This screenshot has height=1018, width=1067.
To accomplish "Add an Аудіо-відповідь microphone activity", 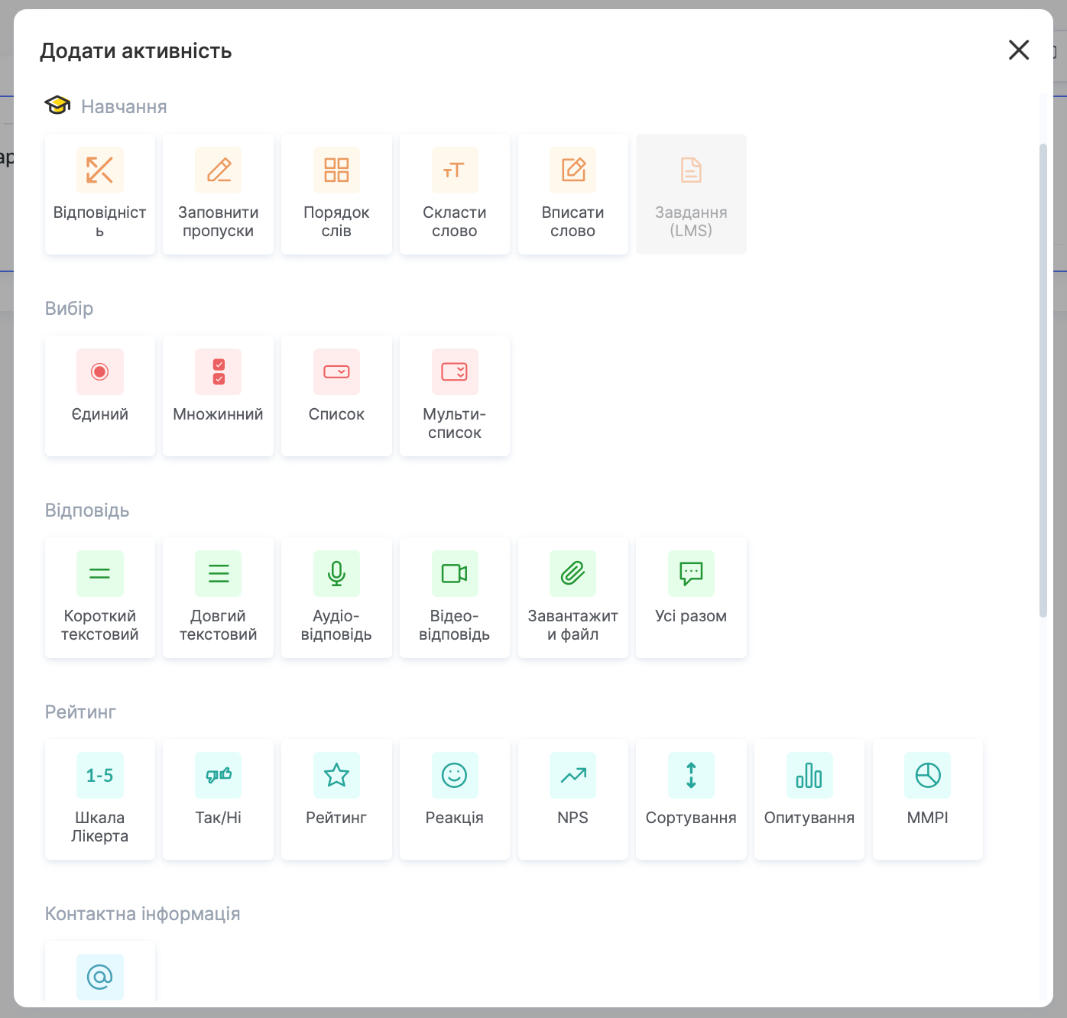I will [x=336, y=597].
